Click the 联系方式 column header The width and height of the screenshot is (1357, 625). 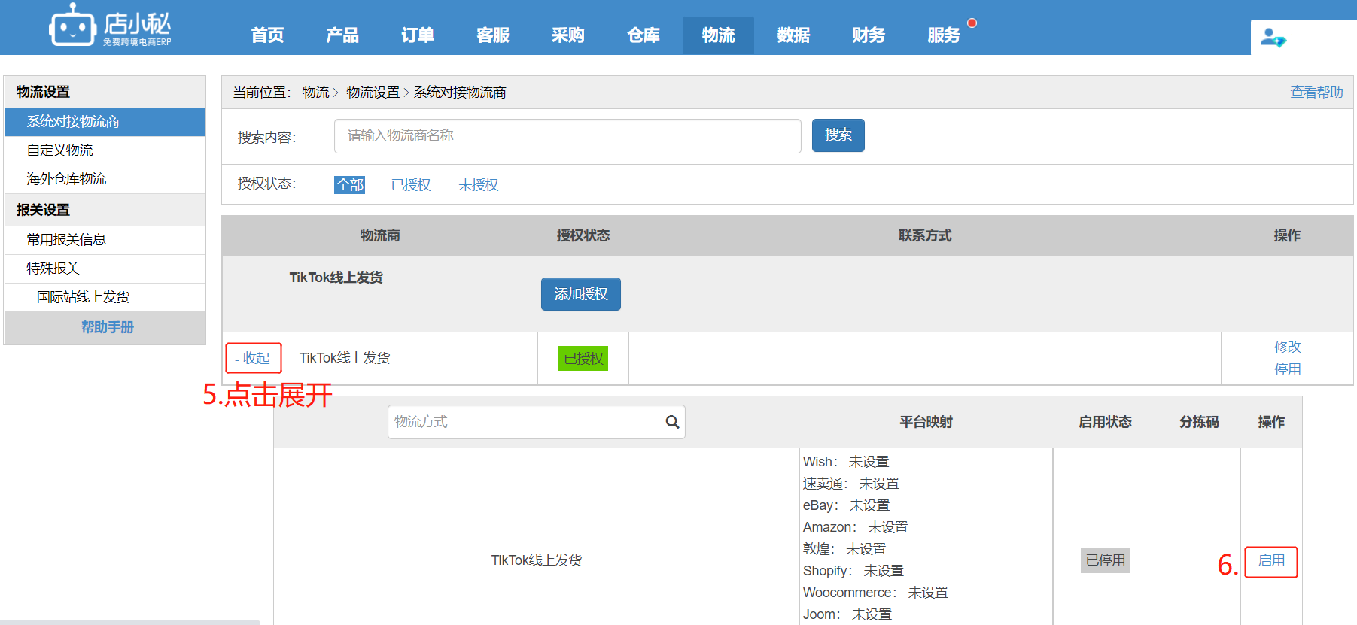click(925, 236)
